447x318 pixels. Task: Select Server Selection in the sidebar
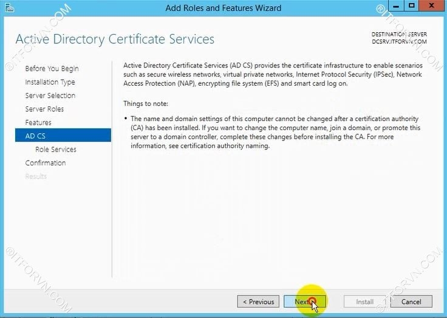(50, 95)
